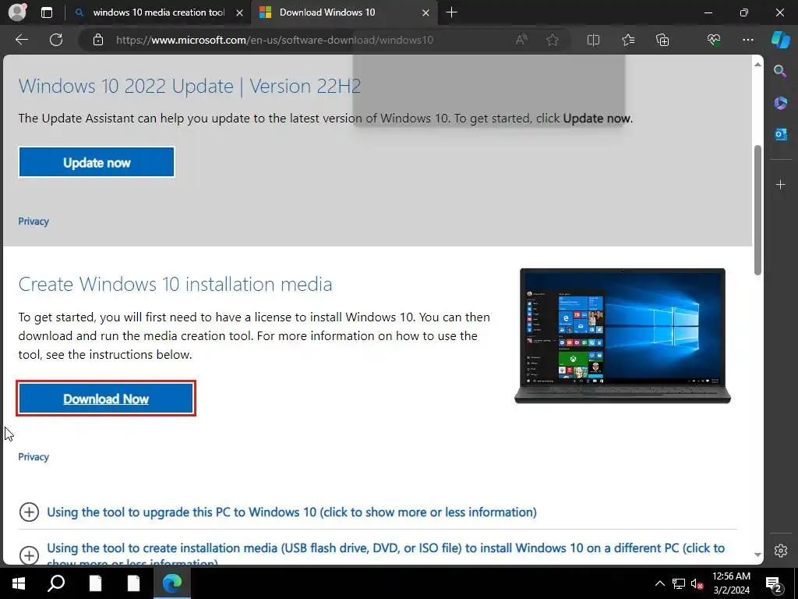The width and height of the screenshot is (798, 599).
Task: Show hidden system tray icons
Action: click(659, 583)
